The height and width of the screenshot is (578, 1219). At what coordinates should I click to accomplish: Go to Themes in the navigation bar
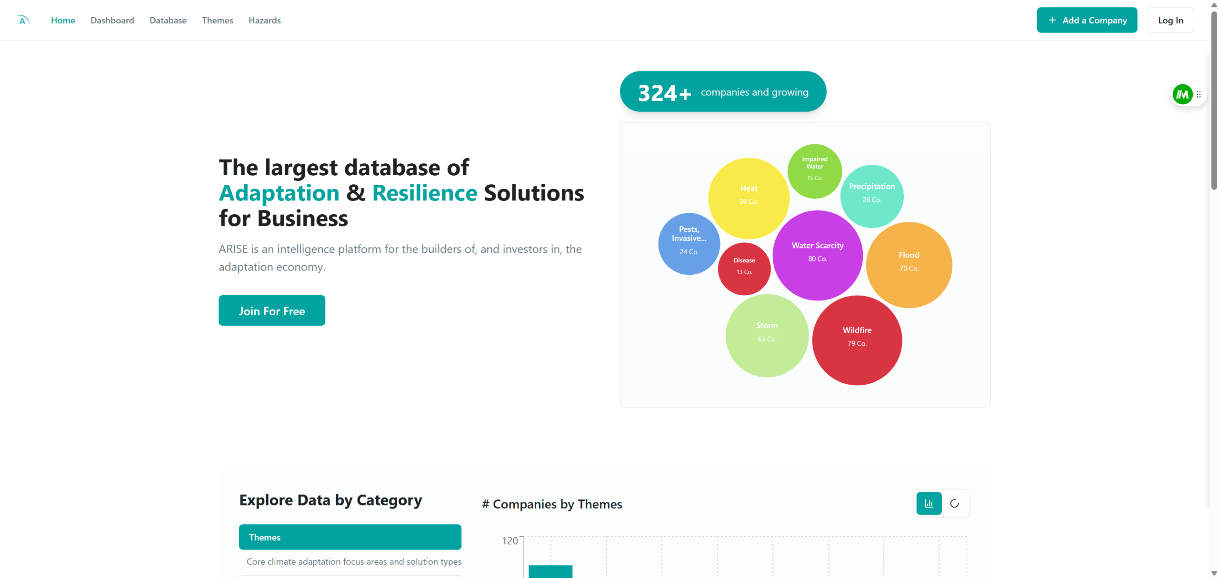(218, 20)
